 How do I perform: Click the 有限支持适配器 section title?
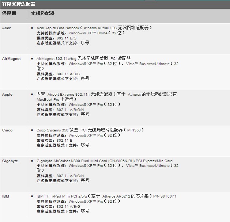coord(19,4)
